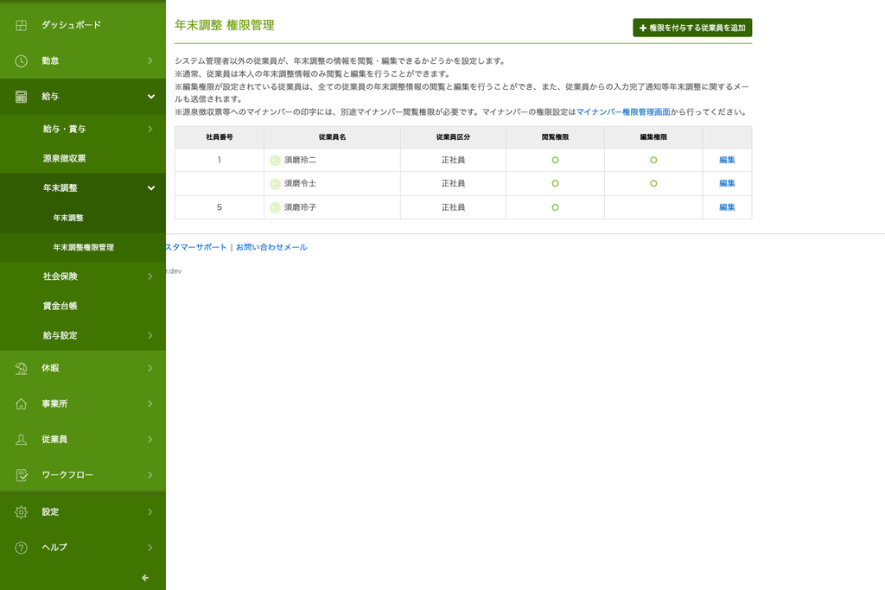Click the question mark help icon
885x590 pixels.
tap(21, 547)
